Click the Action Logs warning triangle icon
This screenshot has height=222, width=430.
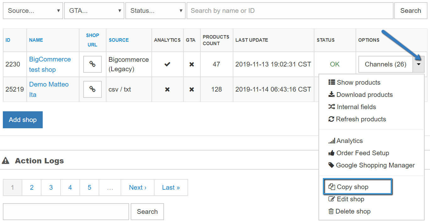coord(6,161)
